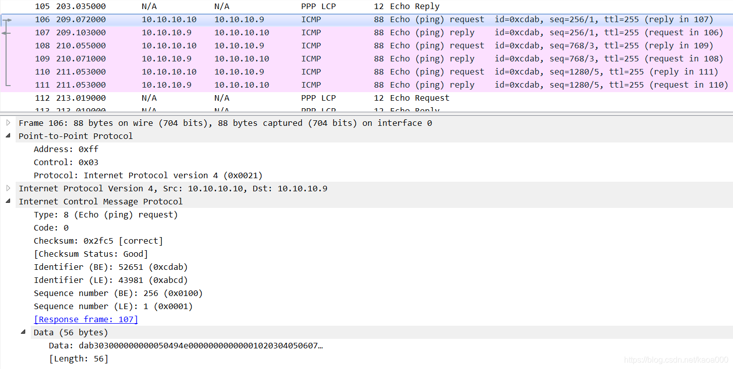The width and height of the screenshot is (733, 369).
Task: Click destination 10.10.10.9 in packet 108
Action: coord(239,46)
